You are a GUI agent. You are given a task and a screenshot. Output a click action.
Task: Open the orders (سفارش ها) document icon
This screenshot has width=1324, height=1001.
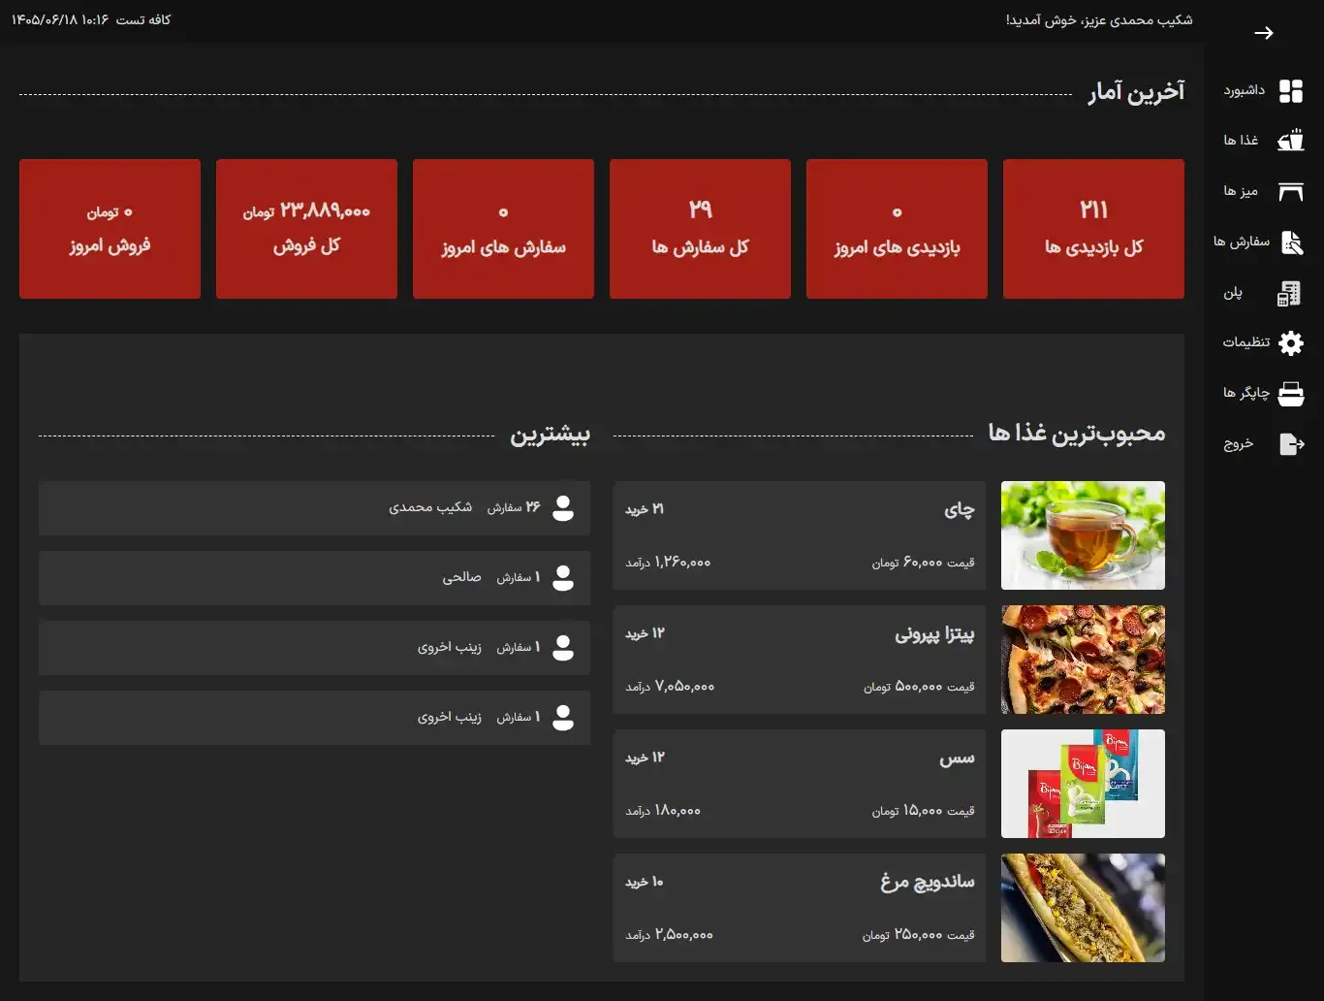pos(1291,242)
